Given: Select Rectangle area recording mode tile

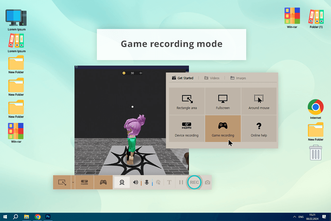Looking at the screenshot, I should 187,101.
